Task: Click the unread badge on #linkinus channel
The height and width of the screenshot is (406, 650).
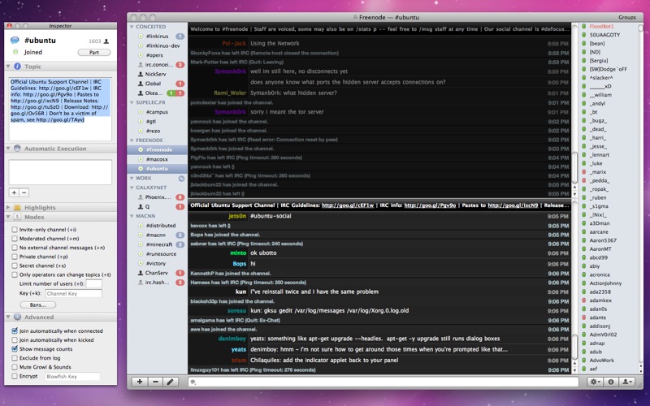Action: tap(180, 37)
